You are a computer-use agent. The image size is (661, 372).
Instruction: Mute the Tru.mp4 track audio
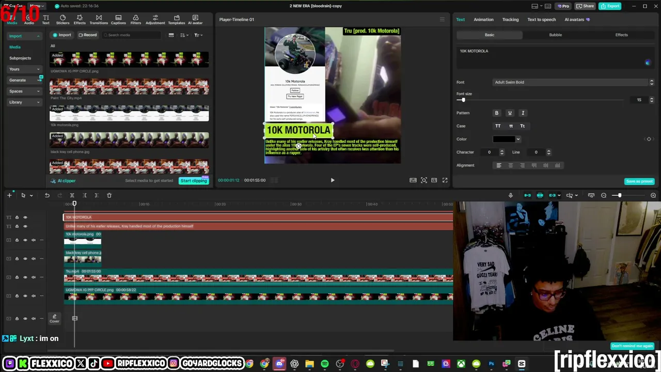pos(34,277)
